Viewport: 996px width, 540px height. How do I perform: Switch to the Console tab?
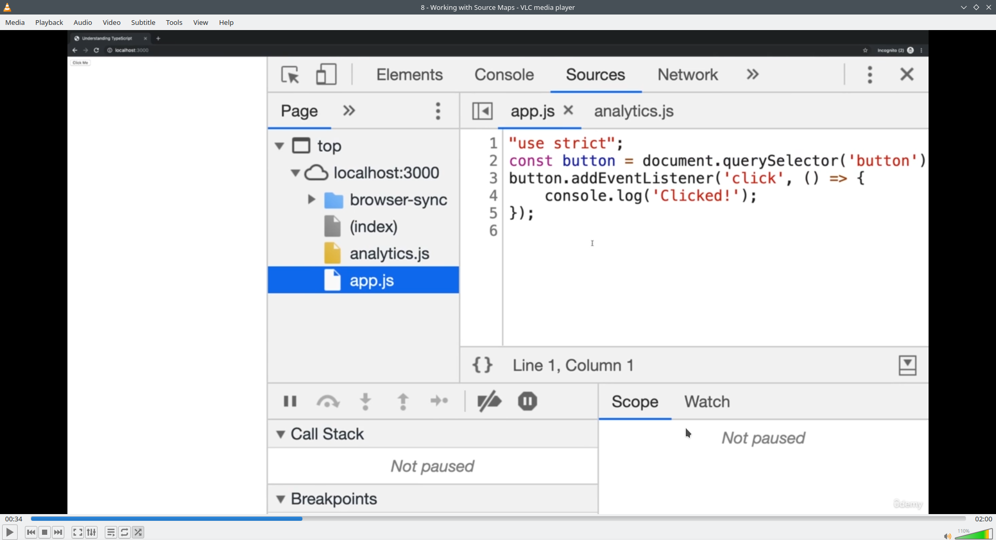pos(504,75)
